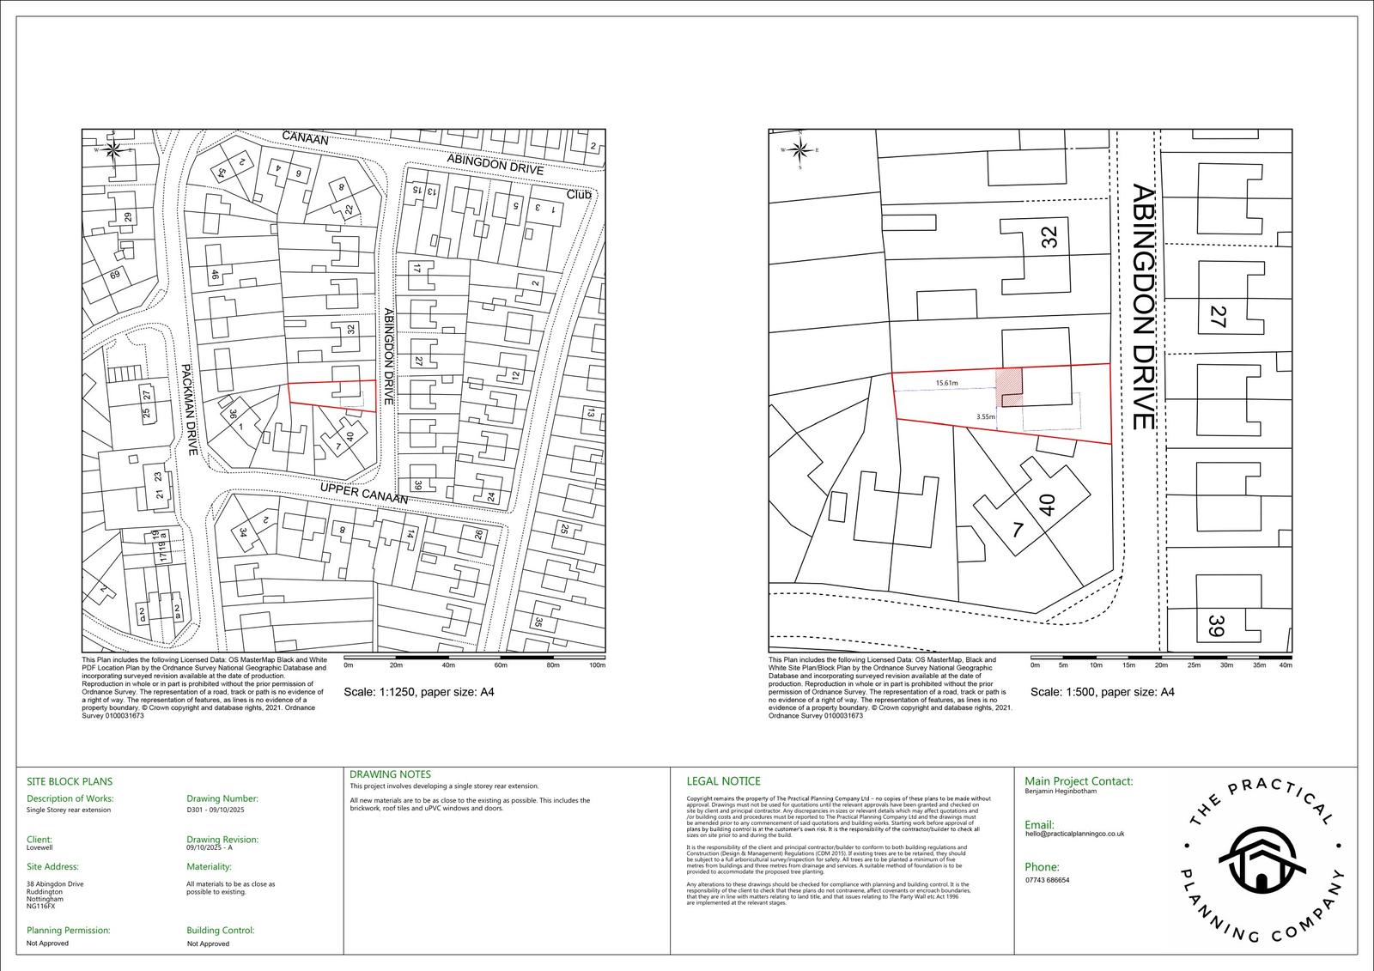The image size is (1374, 971).
Task: Select the 38 Abingdon Drive site address
Action: click(55, 883)
